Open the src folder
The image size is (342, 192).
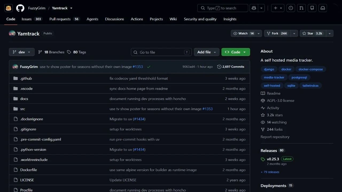click(x=23, y=109)
